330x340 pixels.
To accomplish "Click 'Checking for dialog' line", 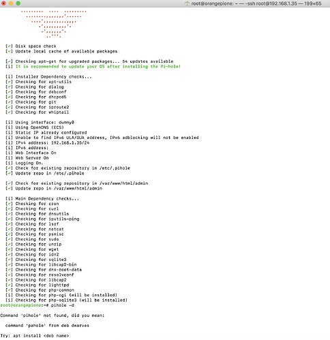I will 35,87.
